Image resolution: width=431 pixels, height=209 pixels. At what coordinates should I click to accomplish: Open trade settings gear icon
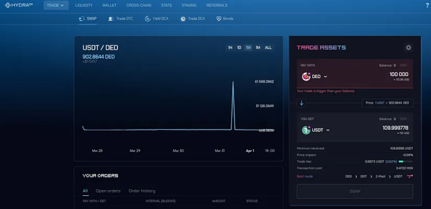tap(408, 48)
